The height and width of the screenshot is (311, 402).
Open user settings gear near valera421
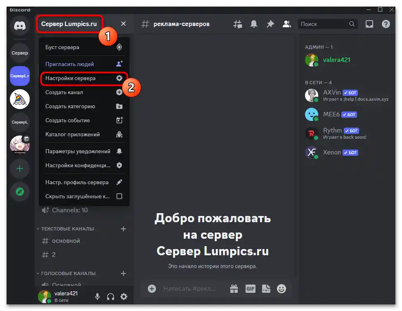pyautogui.click(x=123, y=297)
